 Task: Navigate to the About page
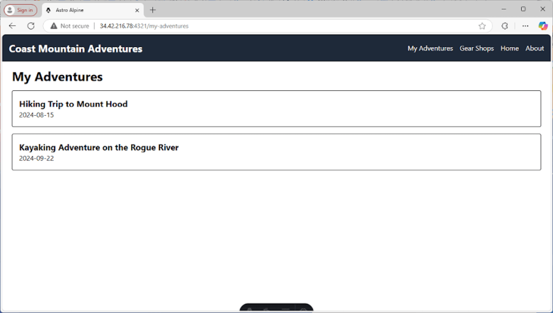point(534,48)
